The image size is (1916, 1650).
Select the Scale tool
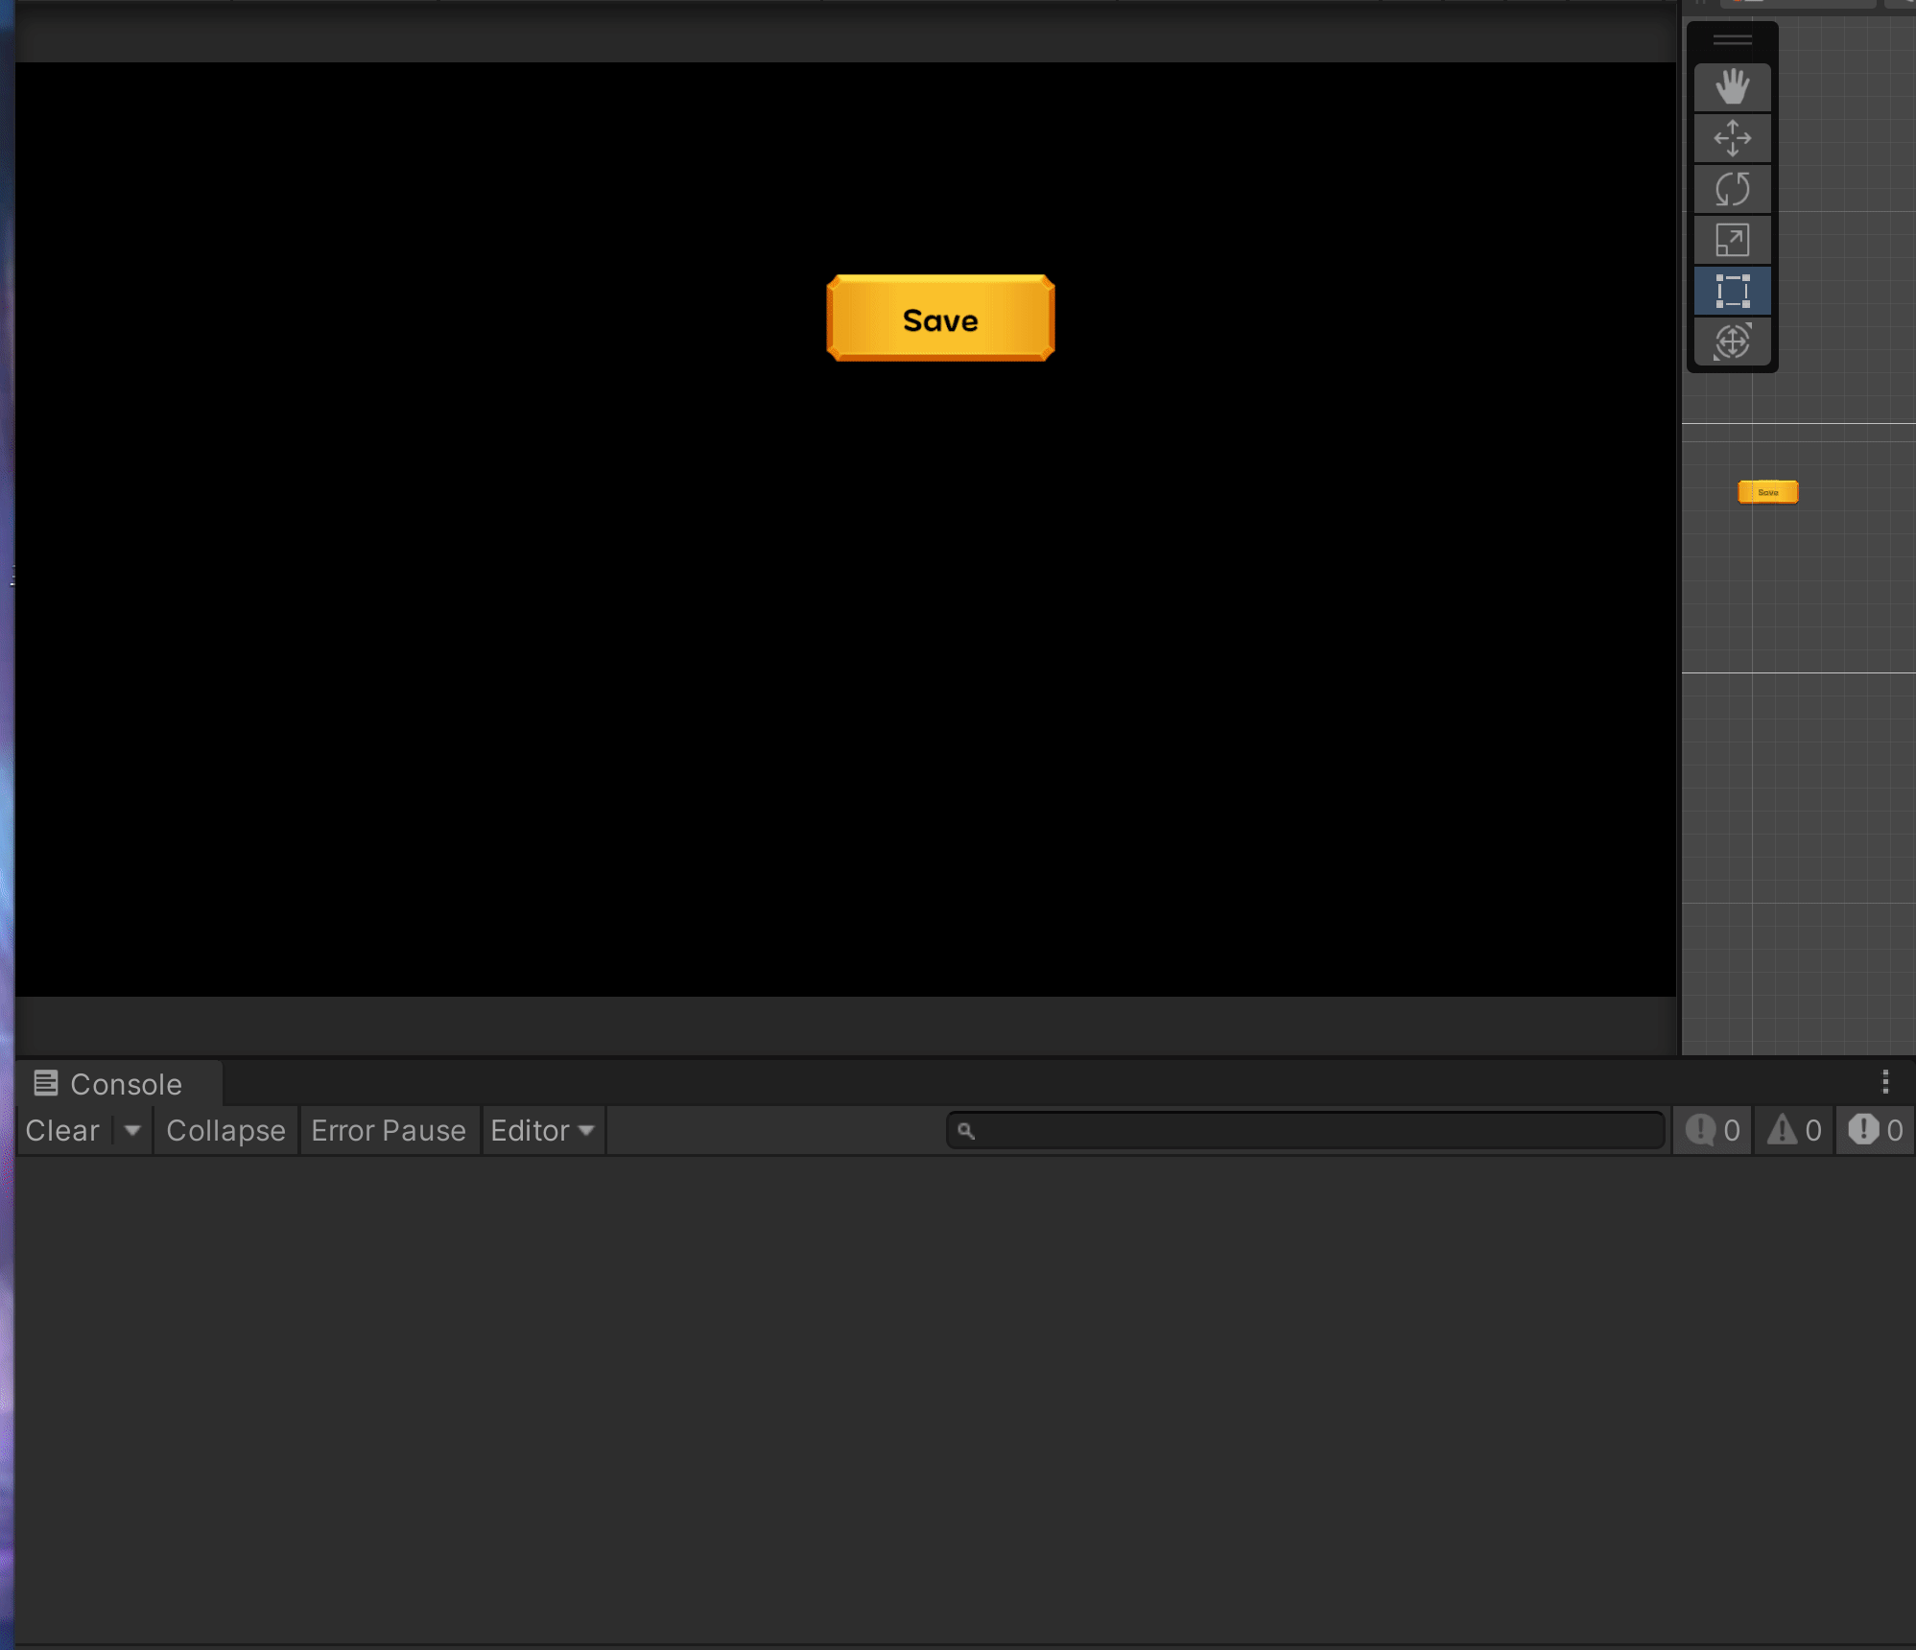[x=1732, y=240]
